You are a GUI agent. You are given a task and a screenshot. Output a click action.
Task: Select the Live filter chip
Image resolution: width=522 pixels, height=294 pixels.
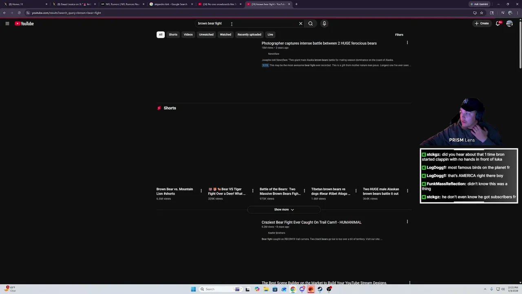coord(270,34)
